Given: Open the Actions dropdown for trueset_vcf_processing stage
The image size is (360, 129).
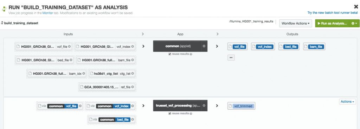Looking at the screenshot, I should tap(347, 102).
